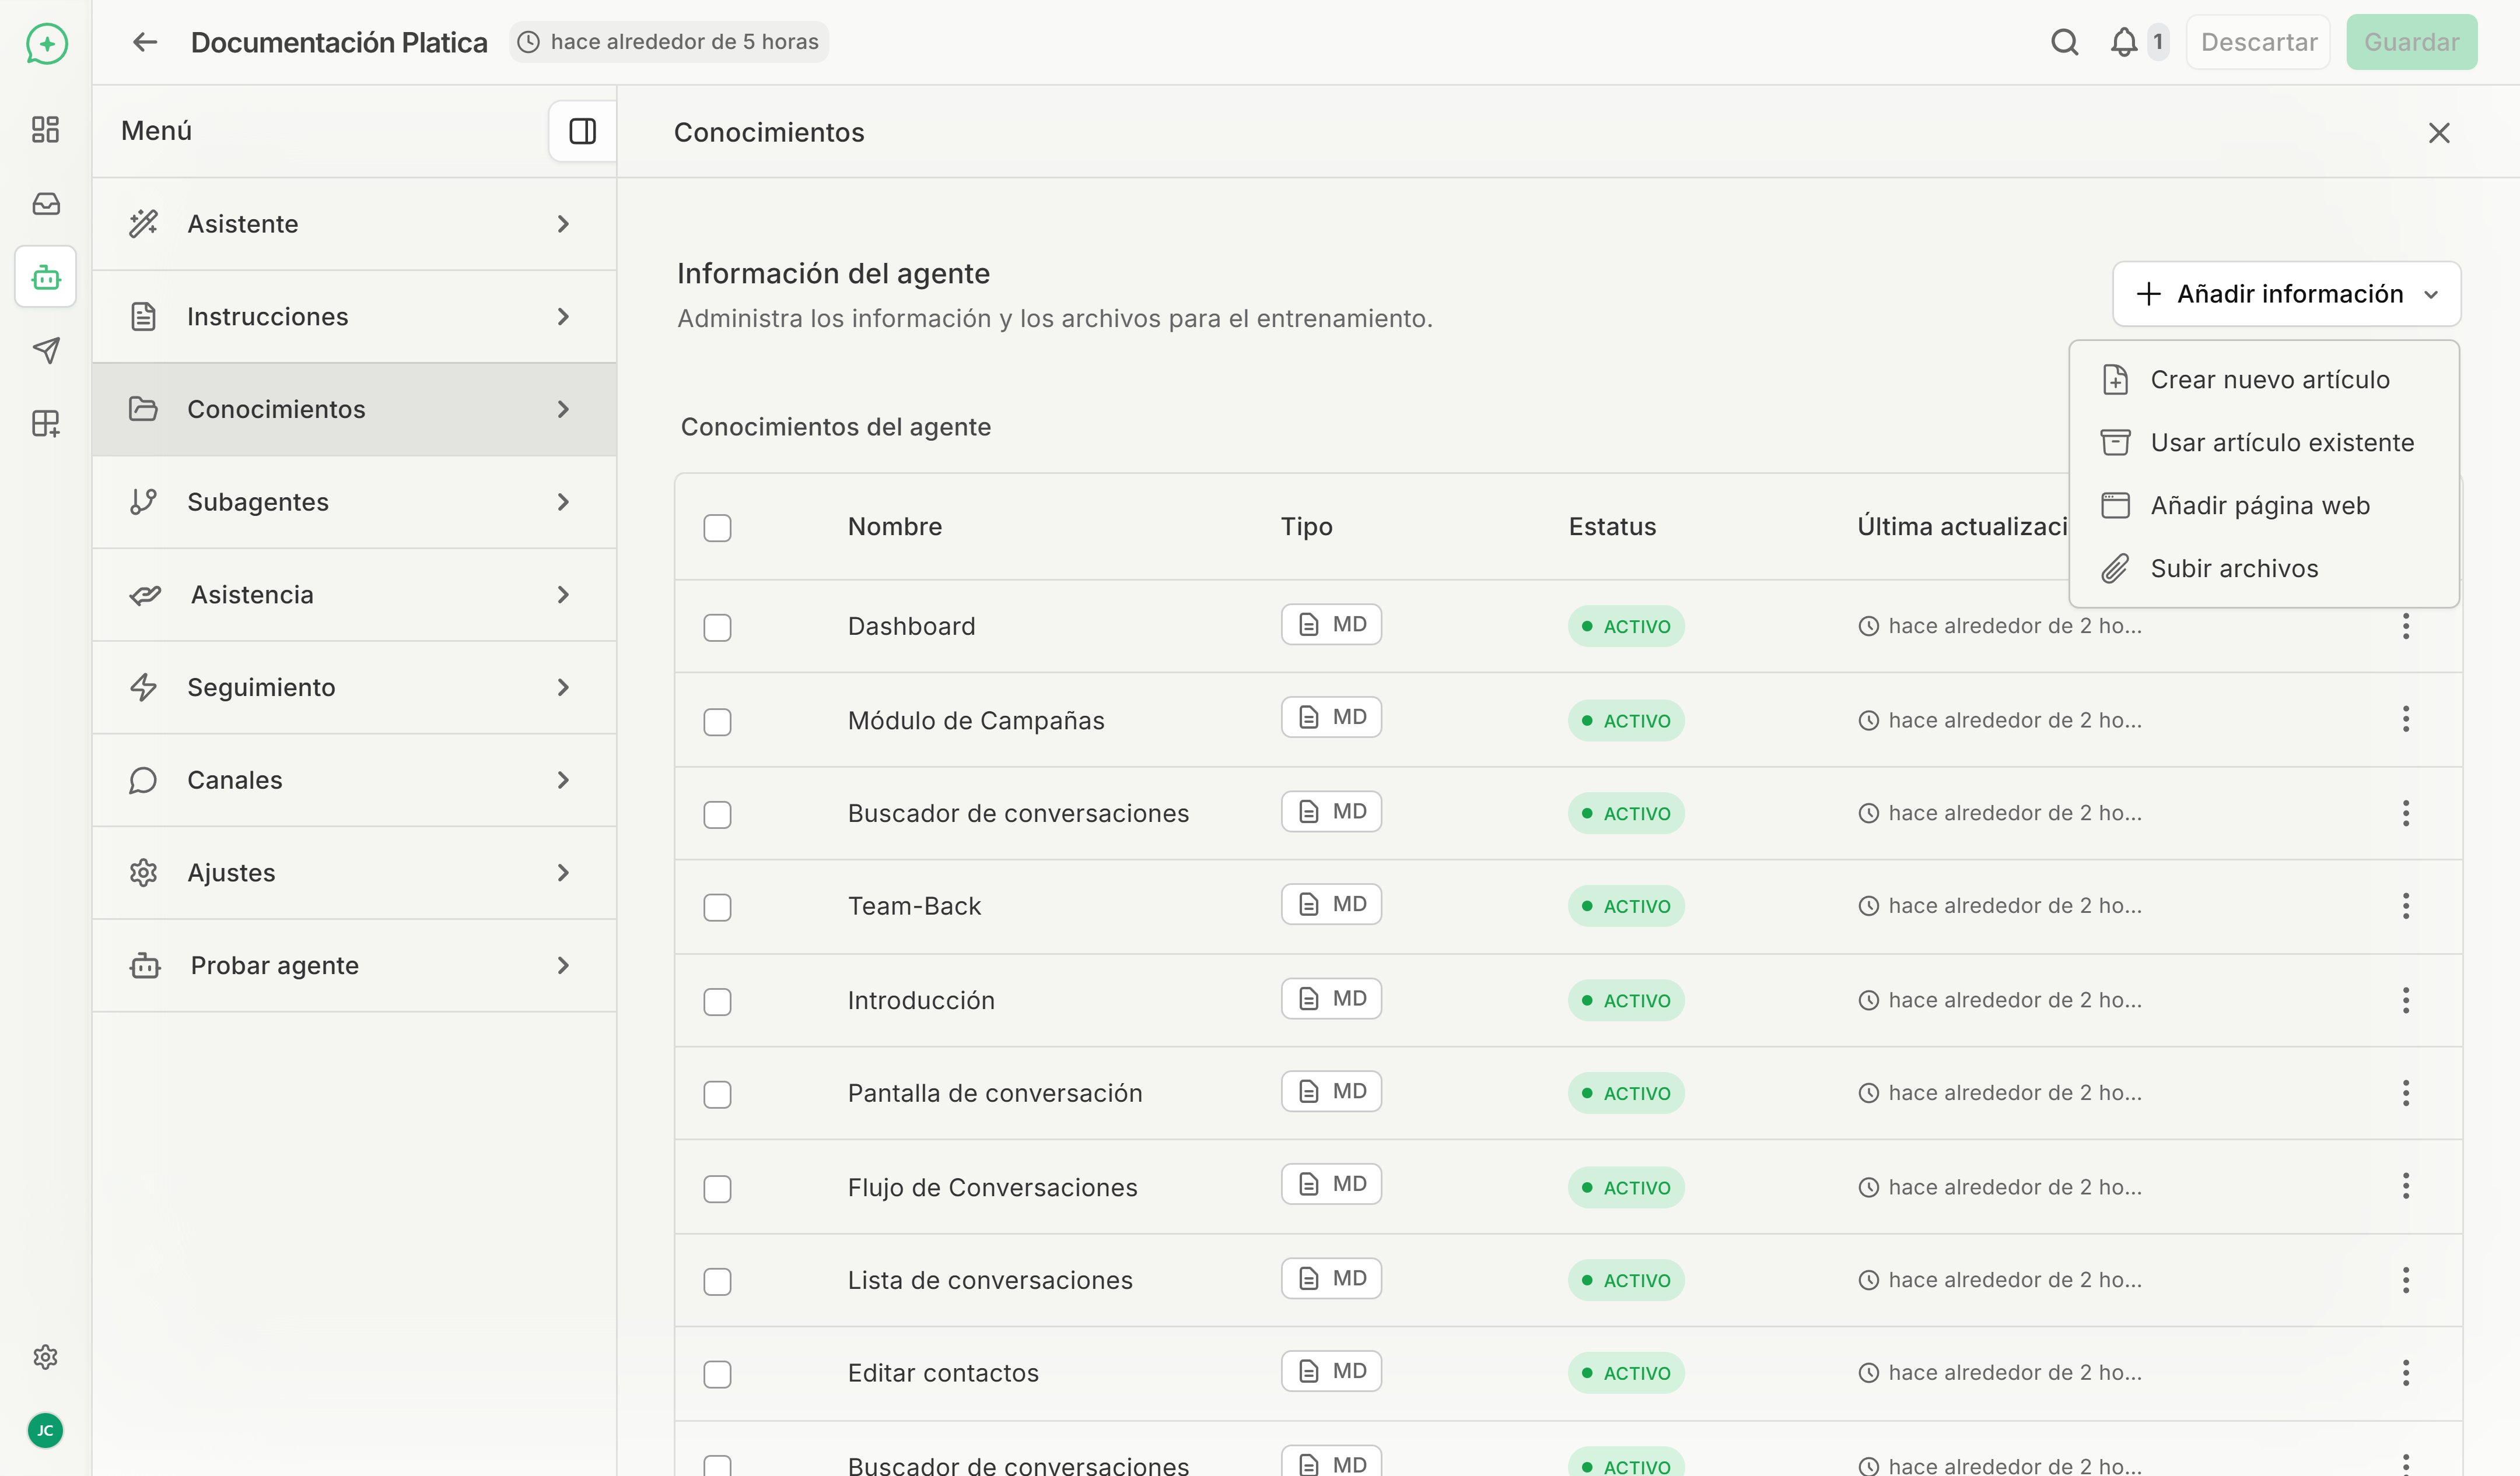This screenshot has width=2520, height=1476.
Task: Expand the Asistente menu section
Action: pyautogui.click(x=355, y=224)
